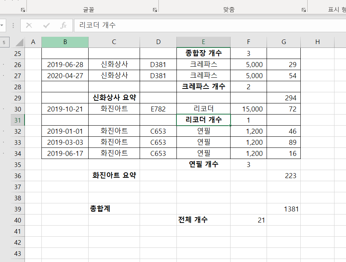Select the '화진아트 요약' cell
Viewport: 346px width, 262px height.
coord(114,176)
